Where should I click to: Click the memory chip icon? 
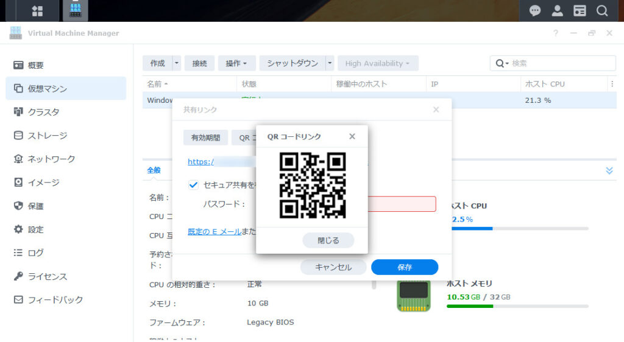[x=414, y=296]
